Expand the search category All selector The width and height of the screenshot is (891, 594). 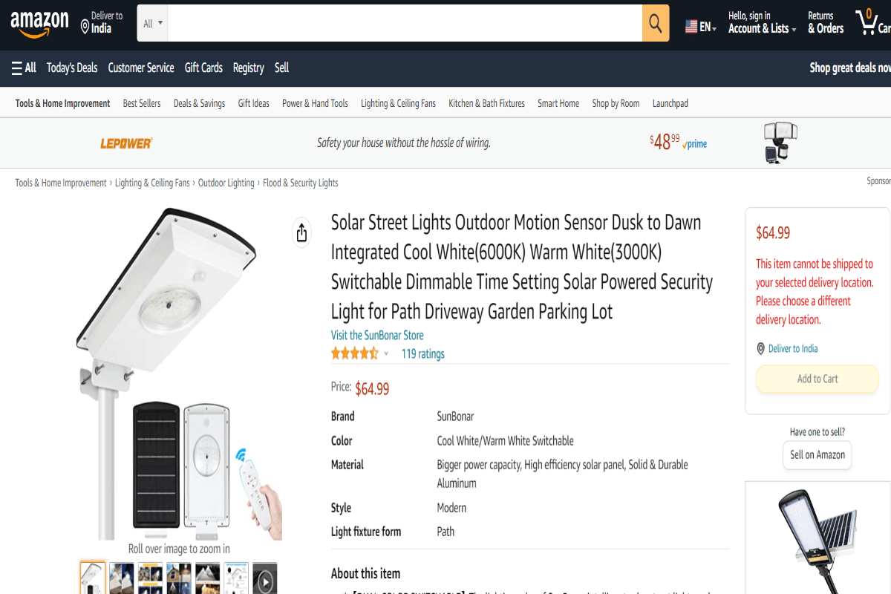pyautogui.click(x=151, y=22)
